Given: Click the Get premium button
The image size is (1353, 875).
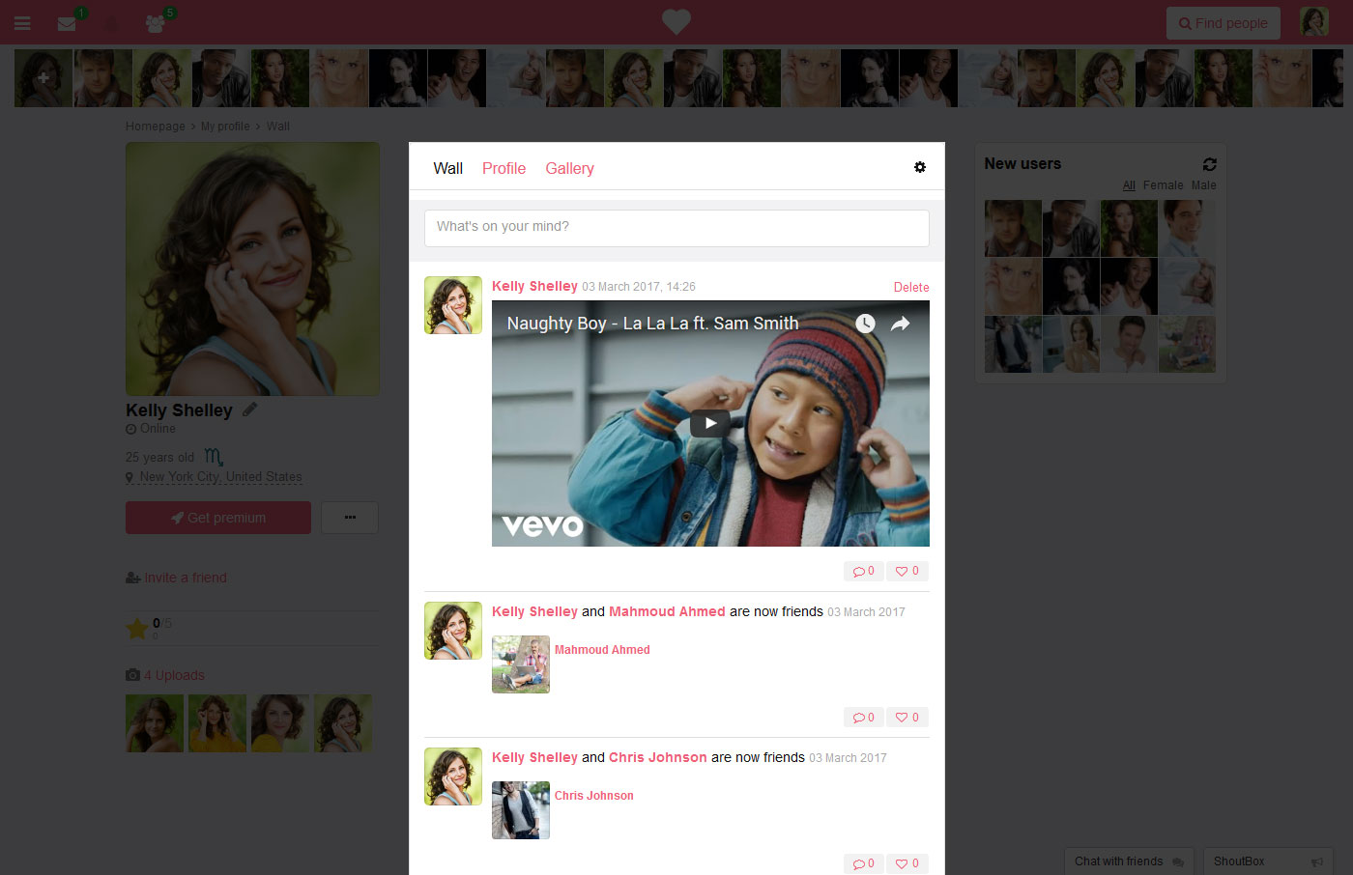Looking at the screenshot, I should pyautogui.click(x=218, y=518).
